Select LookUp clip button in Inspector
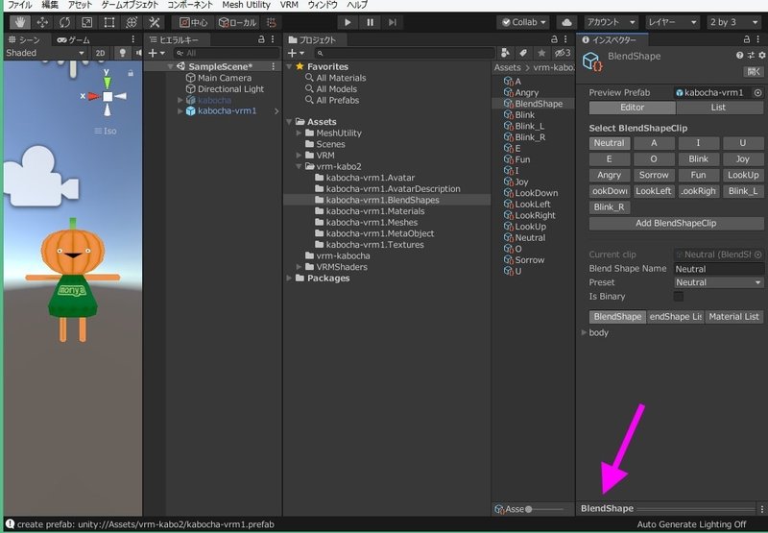The width and height of the screenshot is (768, 533). [742, 176]
